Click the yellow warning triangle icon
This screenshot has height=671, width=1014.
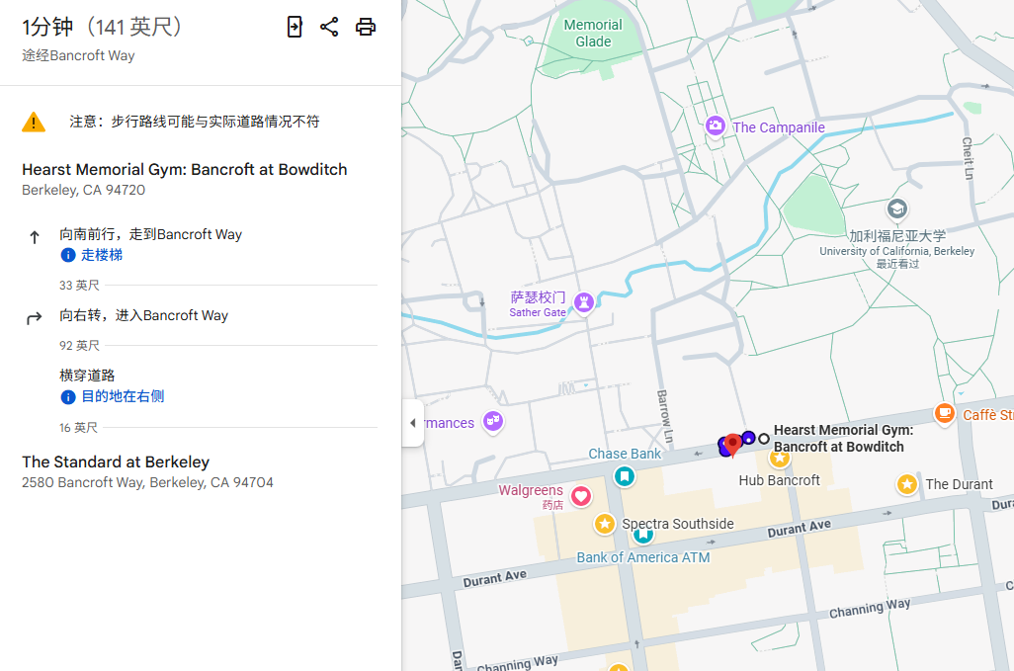click(x=34, y=122)
